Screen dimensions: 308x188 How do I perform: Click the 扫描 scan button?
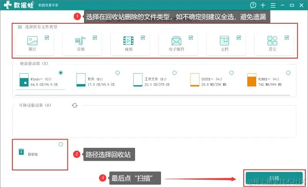coord(274,178)
